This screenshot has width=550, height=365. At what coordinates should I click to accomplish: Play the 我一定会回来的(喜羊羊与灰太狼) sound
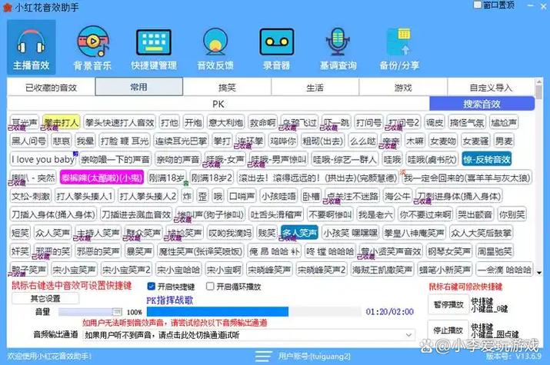(467, 178)
